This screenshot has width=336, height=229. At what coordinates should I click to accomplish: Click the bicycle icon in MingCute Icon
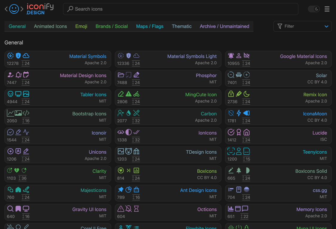[136, 94]
